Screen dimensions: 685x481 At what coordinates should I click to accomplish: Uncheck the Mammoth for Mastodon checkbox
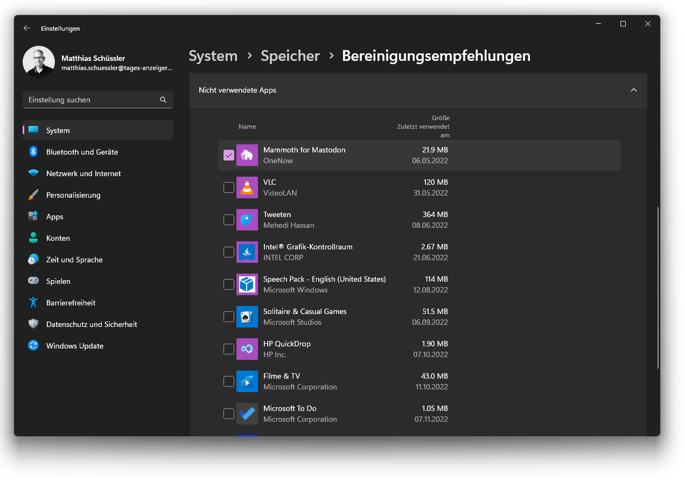(229, 155)
